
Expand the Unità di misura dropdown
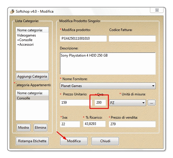tap(127, 103)
